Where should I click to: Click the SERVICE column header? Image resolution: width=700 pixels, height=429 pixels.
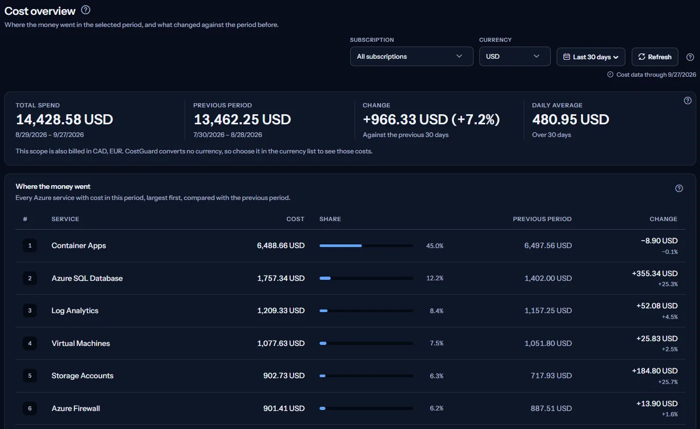65,219
